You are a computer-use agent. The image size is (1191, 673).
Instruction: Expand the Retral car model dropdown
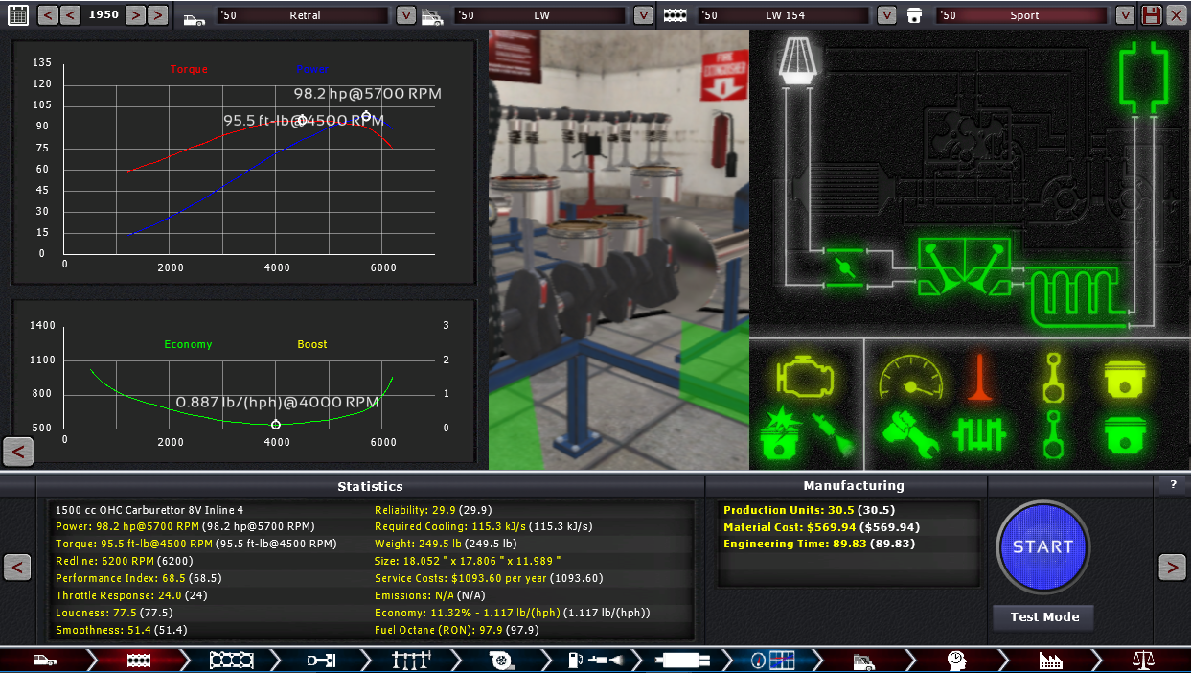[405, 15]
